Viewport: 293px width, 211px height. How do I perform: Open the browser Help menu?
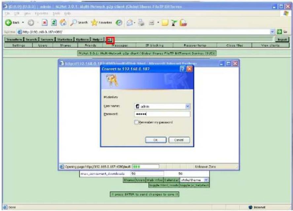[67, 14]
